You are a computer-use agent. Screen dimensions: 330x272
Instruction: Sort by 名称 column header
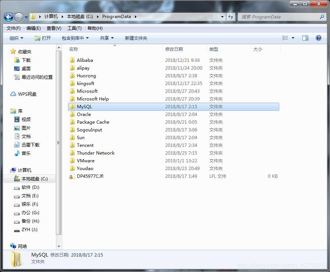[x=115, y=49]
